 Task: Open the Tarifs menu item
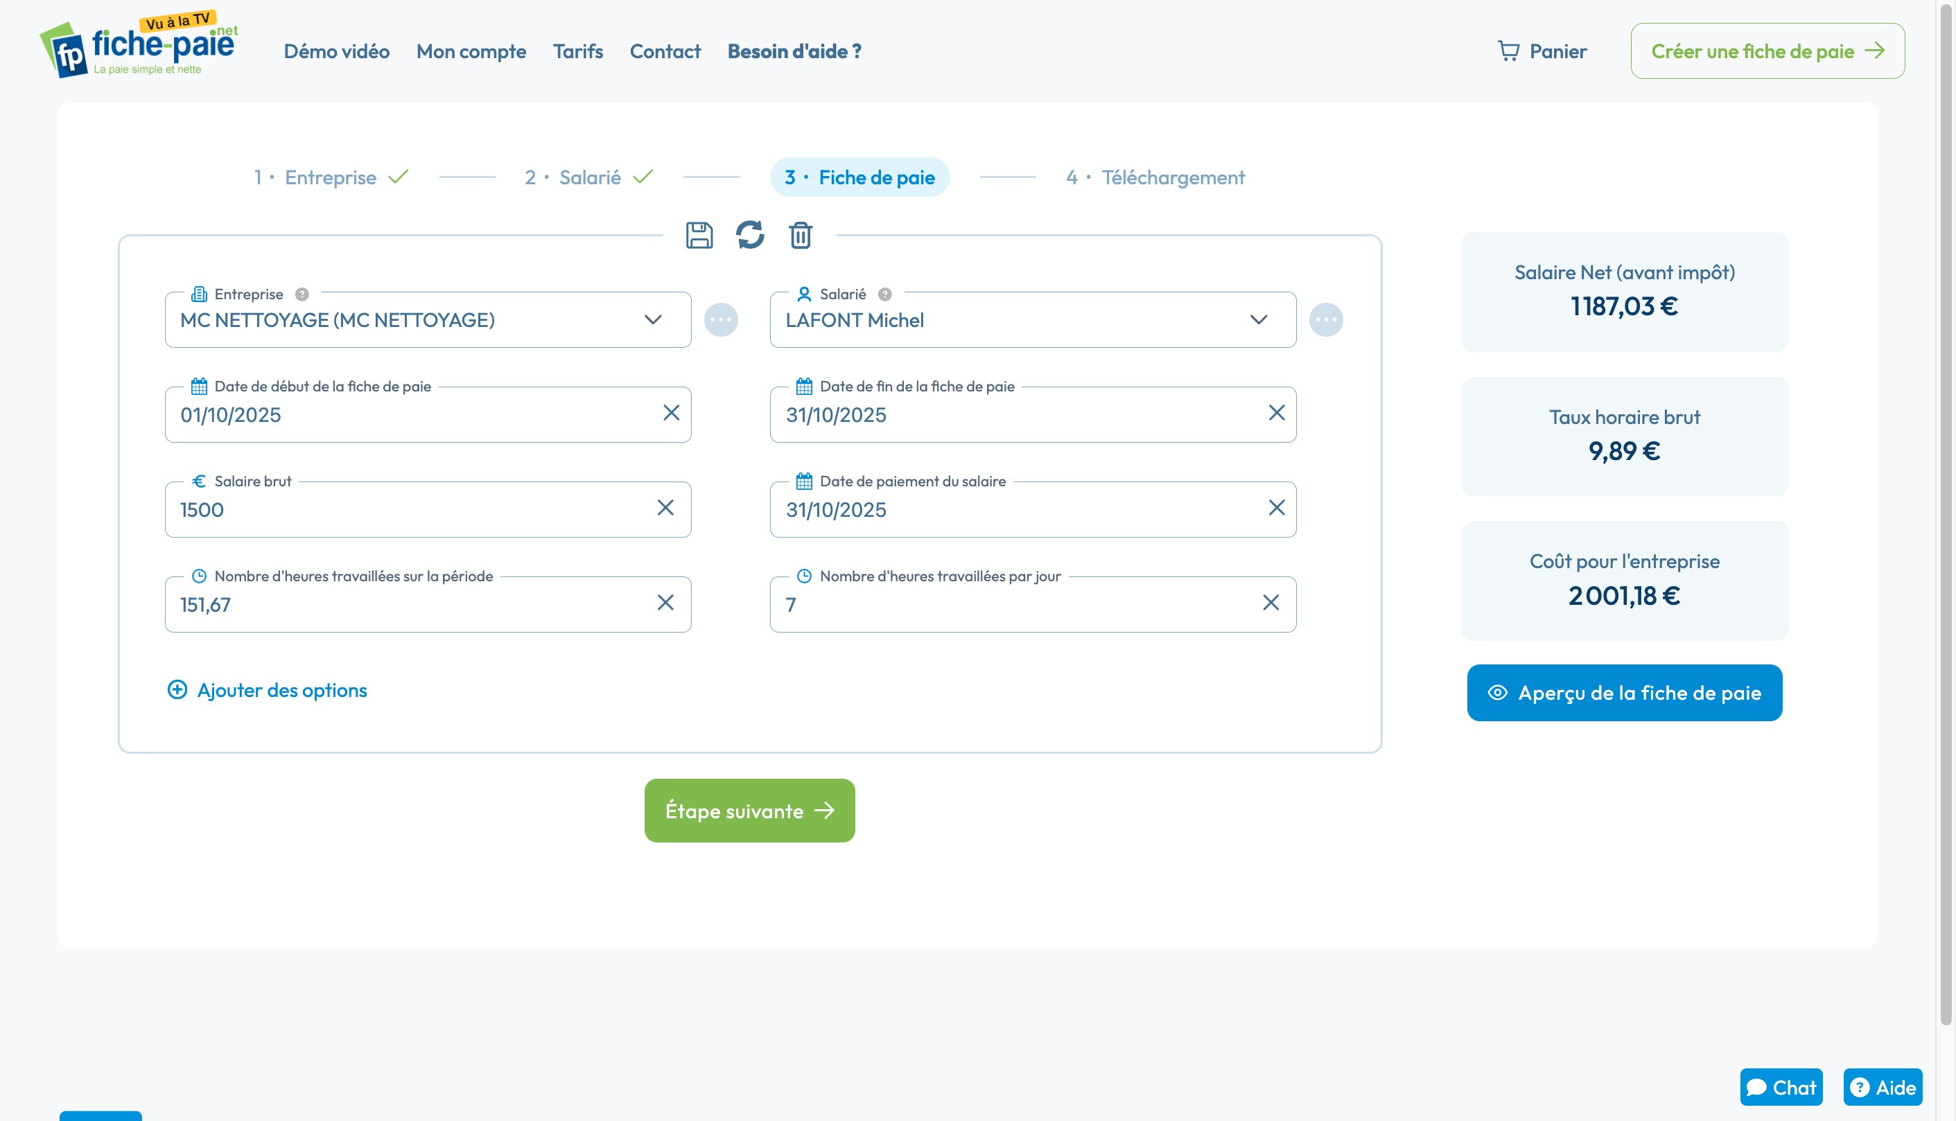tap(577, 51)
